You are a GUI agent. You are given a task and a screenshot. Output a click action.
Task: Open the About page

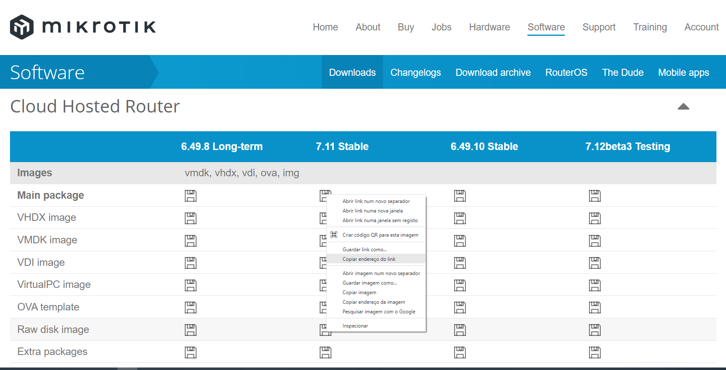(x=368, y=27)
